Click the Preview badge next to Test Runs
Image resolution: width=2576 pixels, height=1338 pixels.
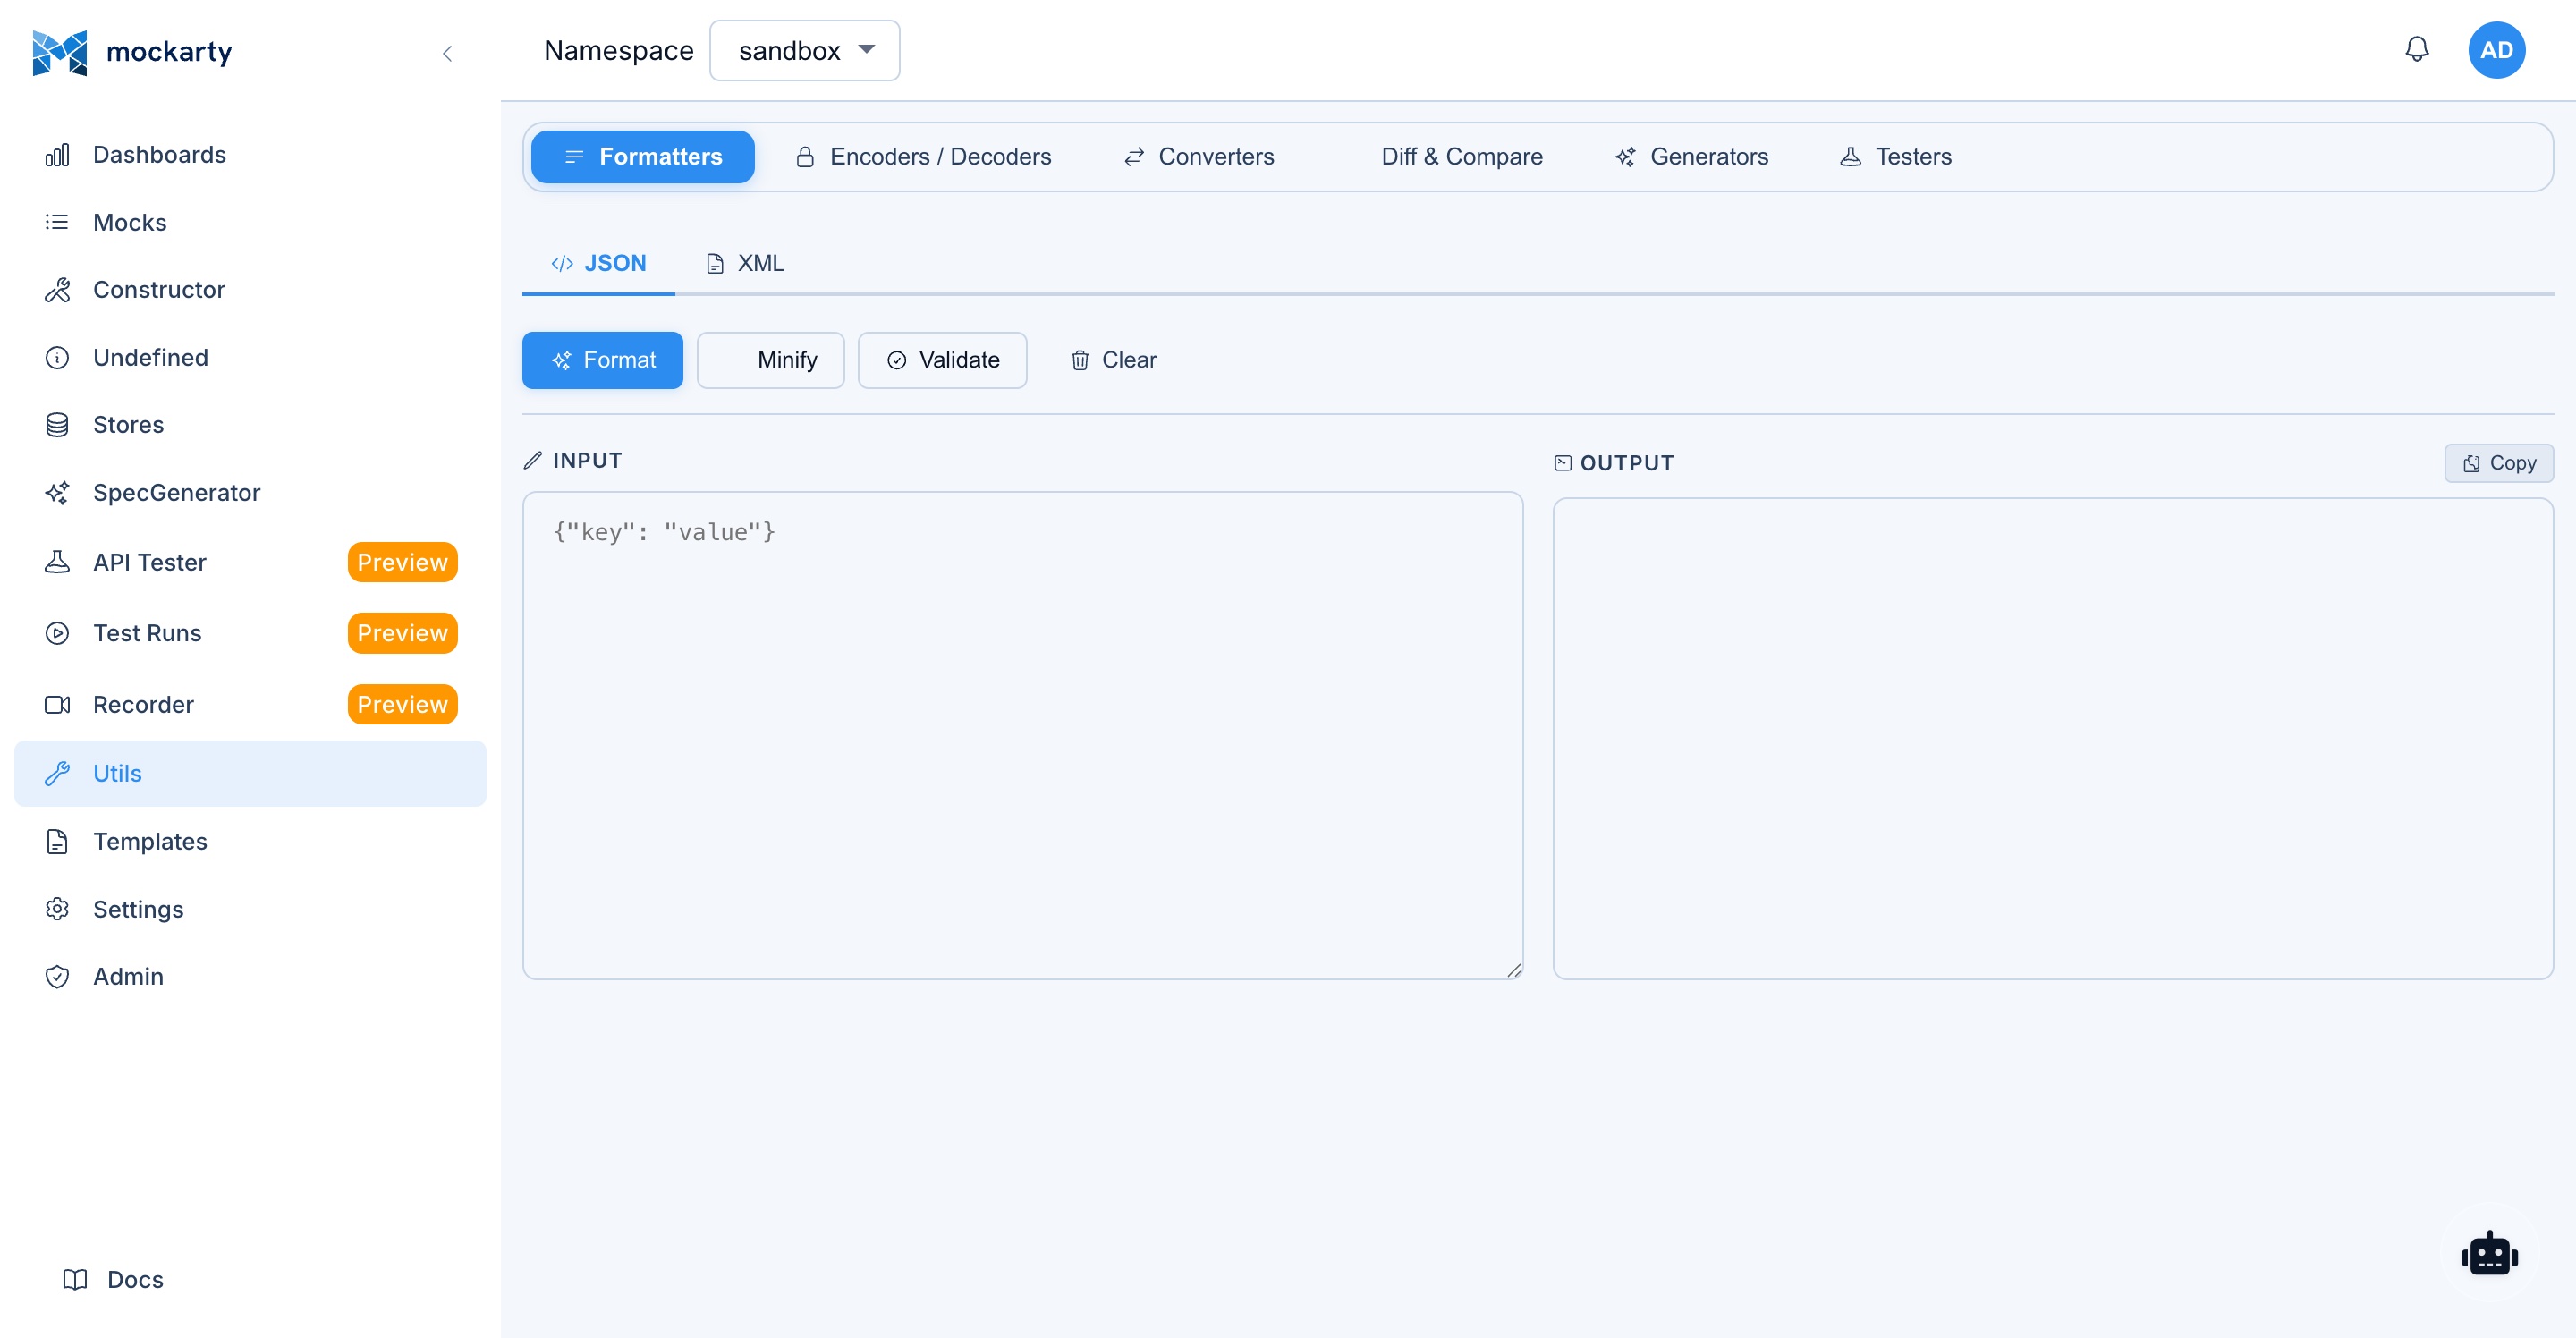402,633
